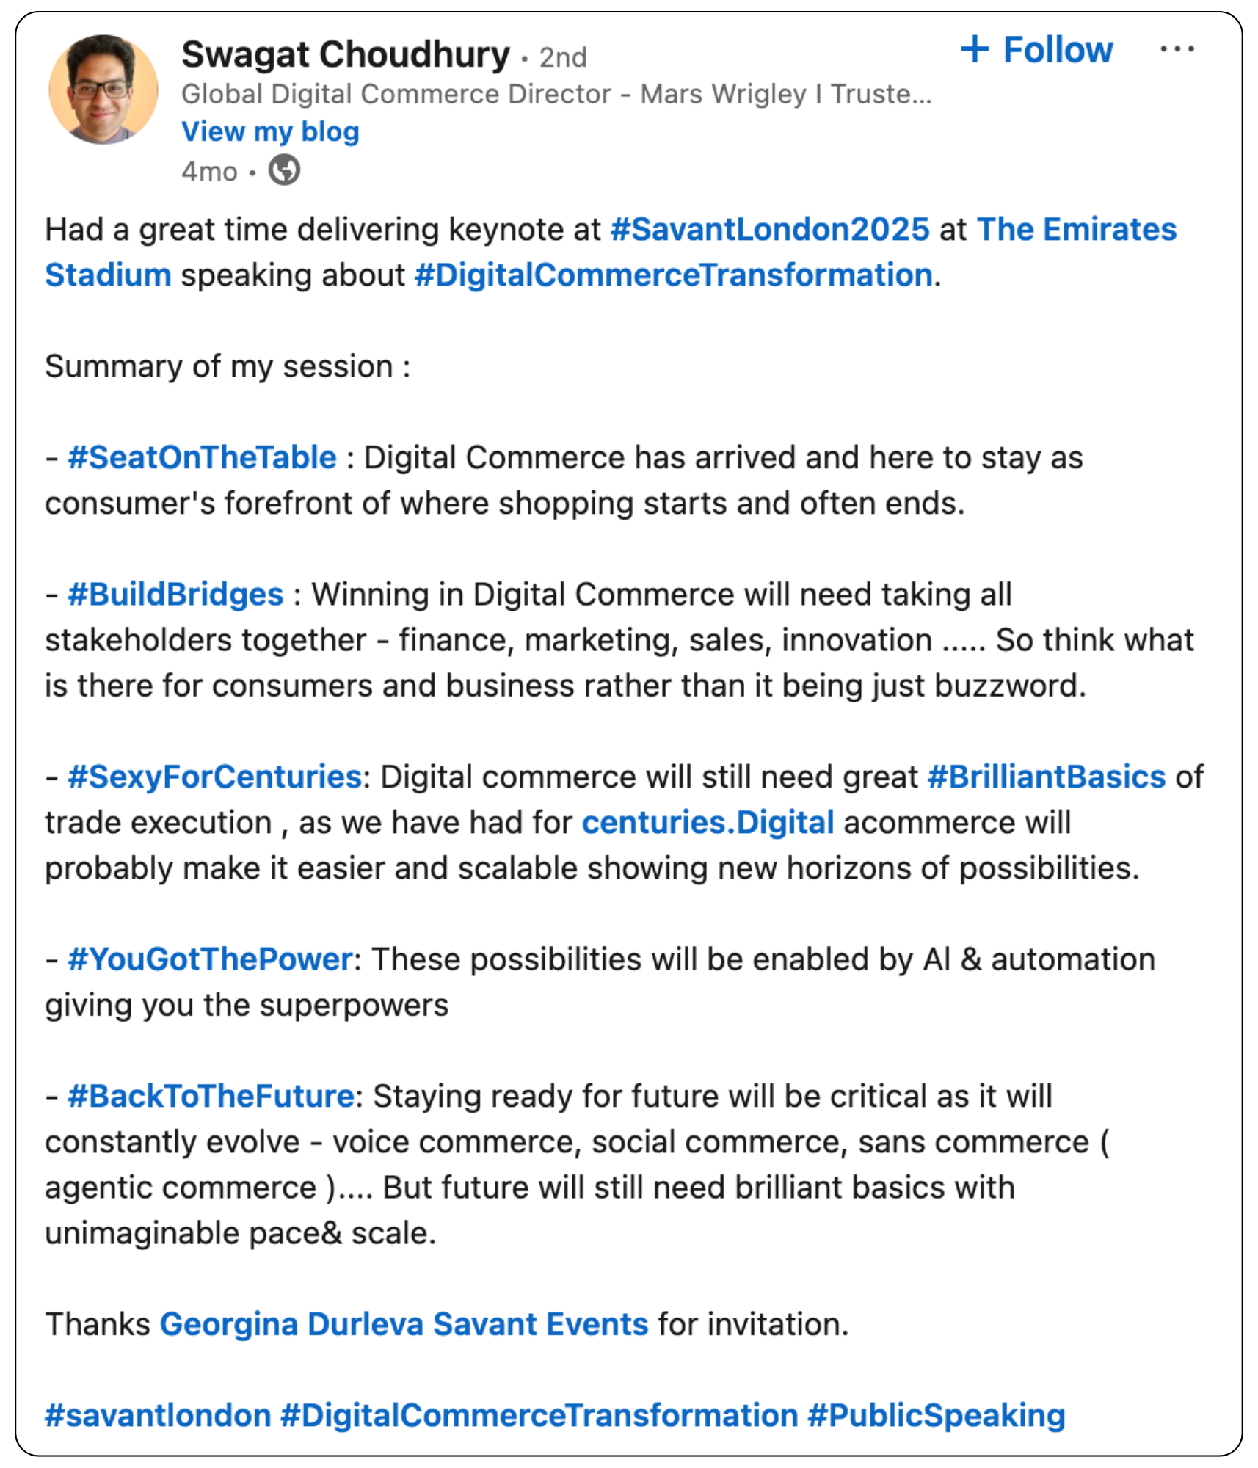Open Swagat Choudhury's name link
The height and width of the screenshot is (1468, 1258).
[345, 55]
